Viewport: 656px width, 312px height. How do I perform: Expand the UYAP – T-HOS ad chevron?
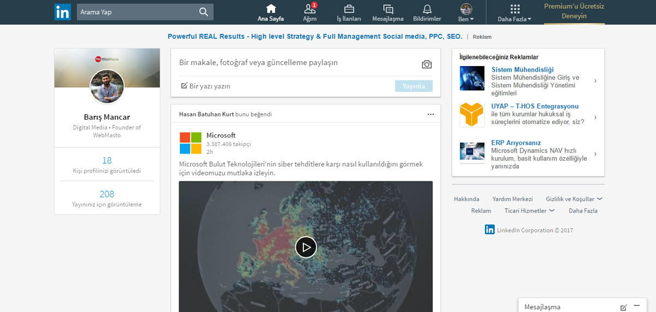pos(595,117)
